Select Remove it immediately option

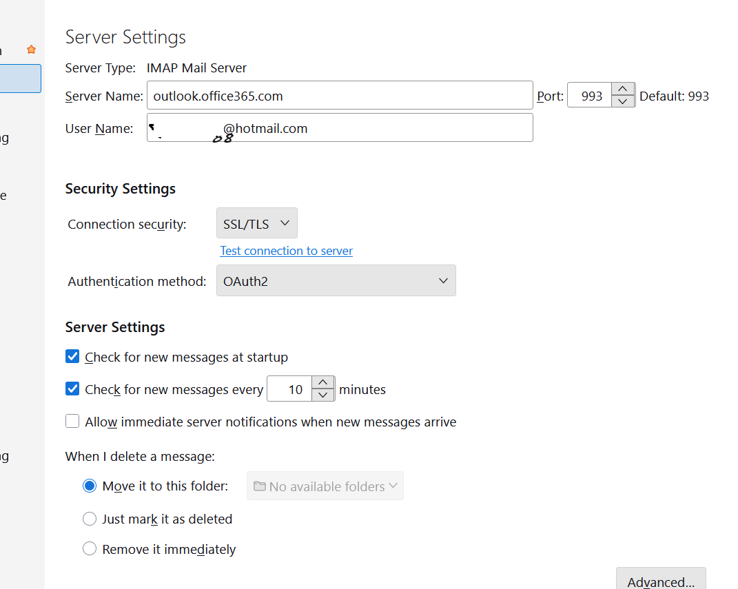point(90,549)
